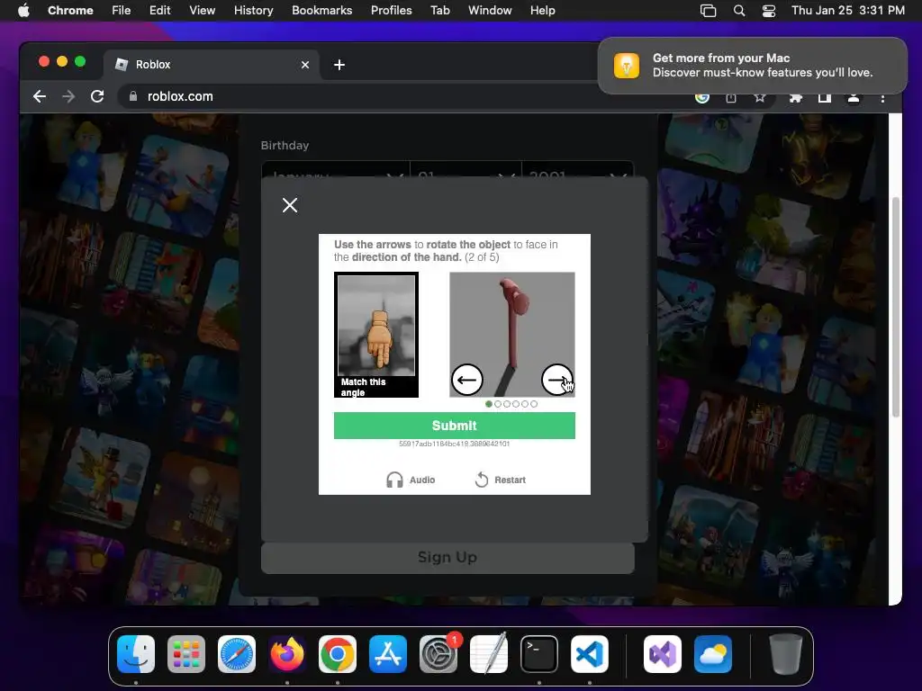The image size is (922, 691).
Task: Click the Stage Manager menu bar icon
Action: tap(708, 11)
